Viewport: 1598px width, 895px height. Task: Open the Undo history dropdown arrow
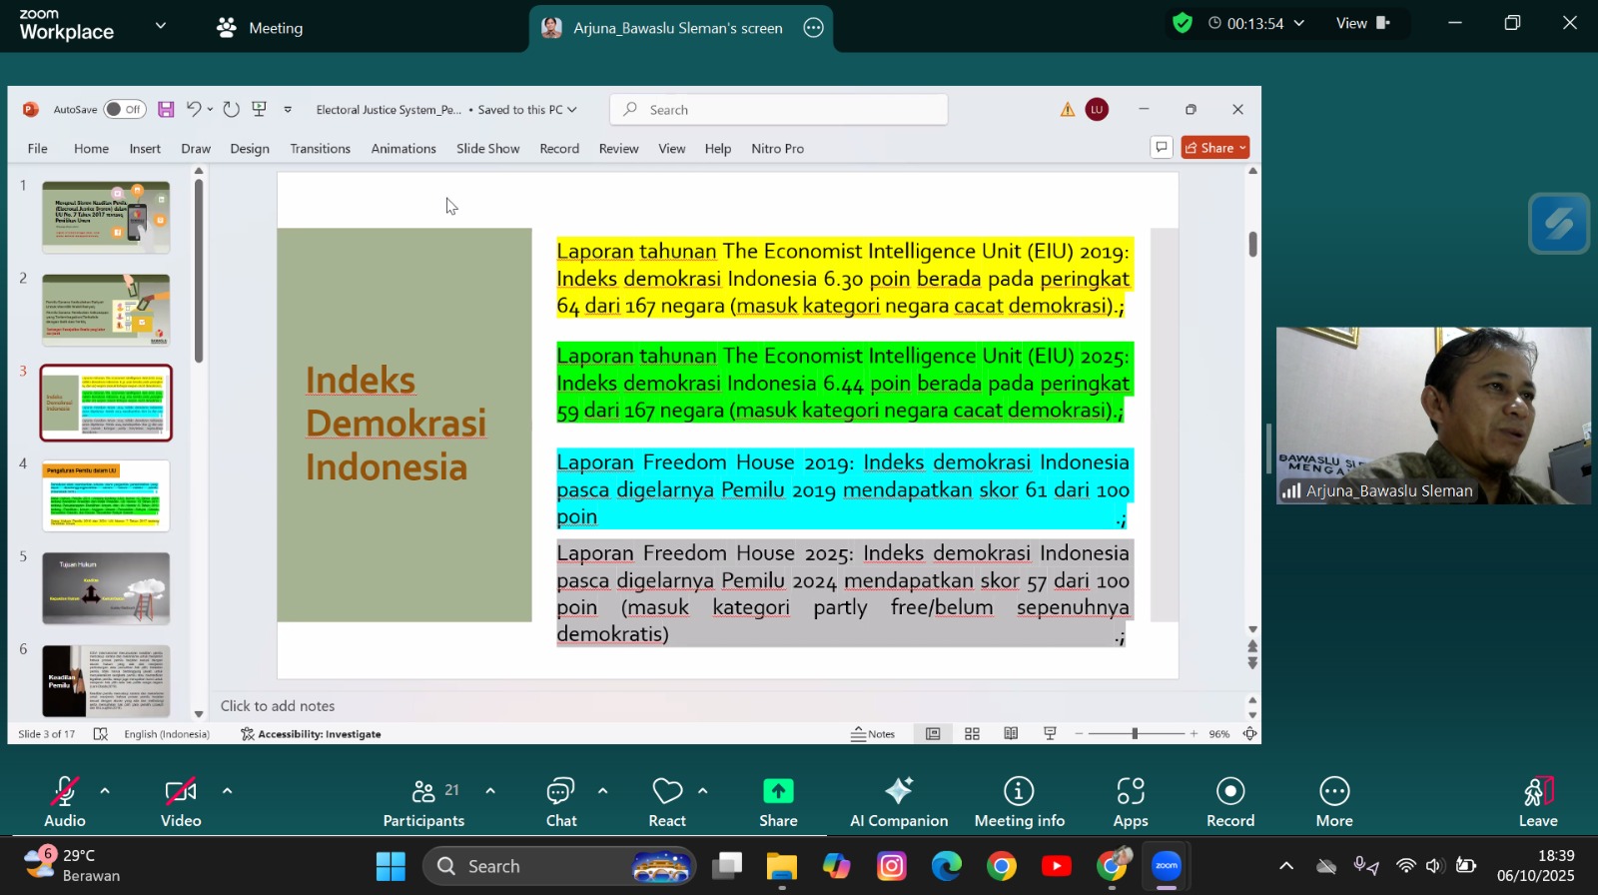pos(210,110)
